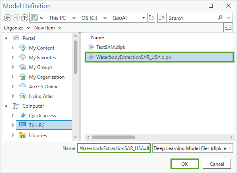Expand the search options chevron

pyautogui.click(x=229, y=18)
